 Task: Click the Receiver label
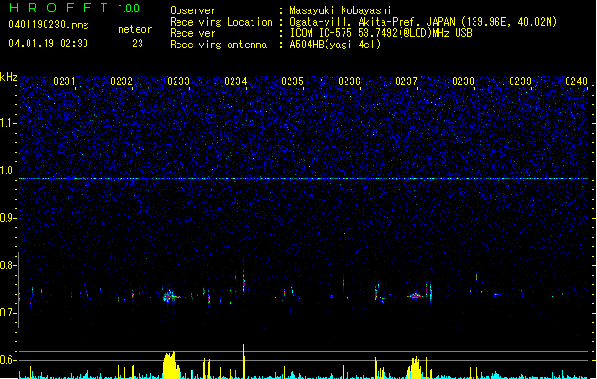click(193, 33)
